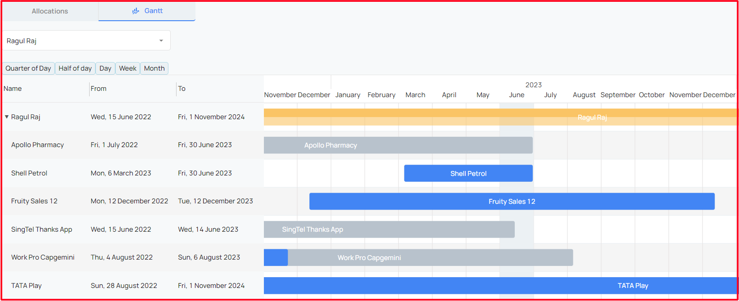
Task: Collapse the Ragul Raj tree row
Action: tap(7, 117)
